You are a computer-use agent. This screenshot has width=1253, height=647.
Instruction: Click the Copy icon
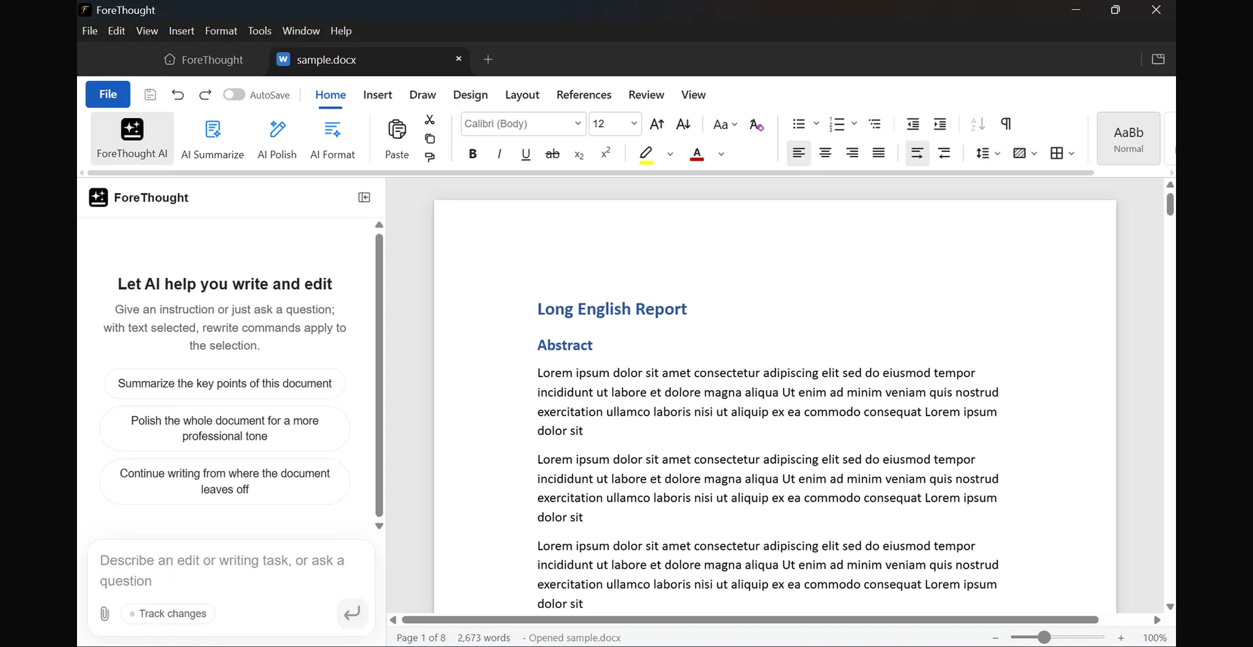click(429, 139)
